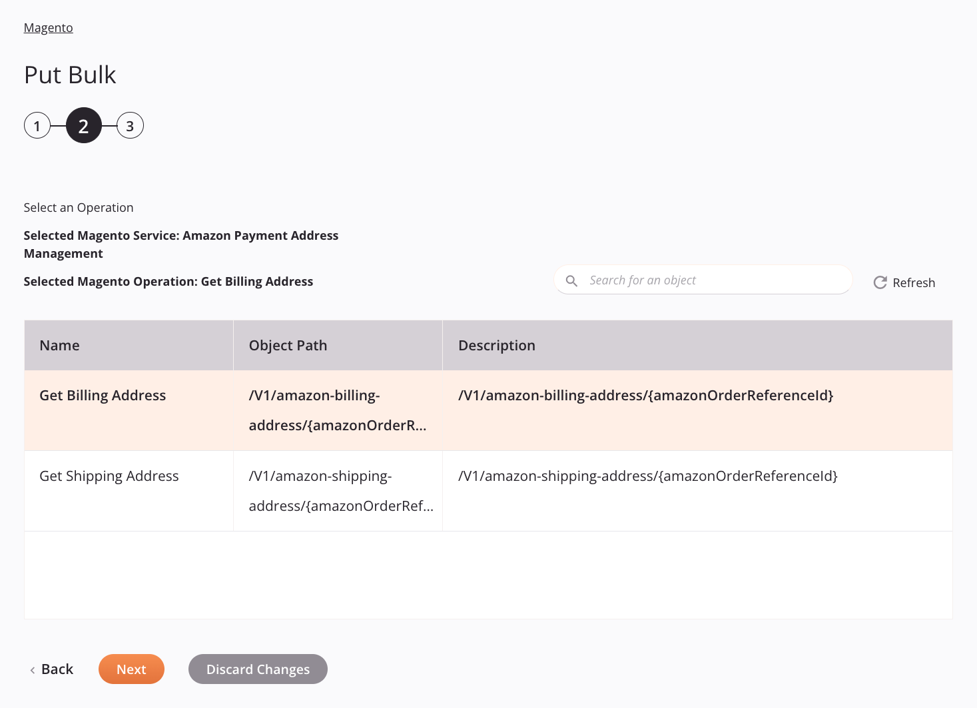The image size is (977, 708).
Task: Jump to step 3 of the wizard
Action: [x=130, y=125]
